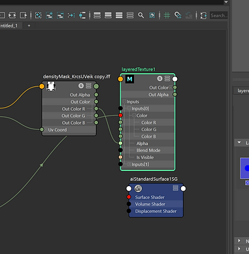Expand Out Color on layeredTexture1

(x=171, y=87)
